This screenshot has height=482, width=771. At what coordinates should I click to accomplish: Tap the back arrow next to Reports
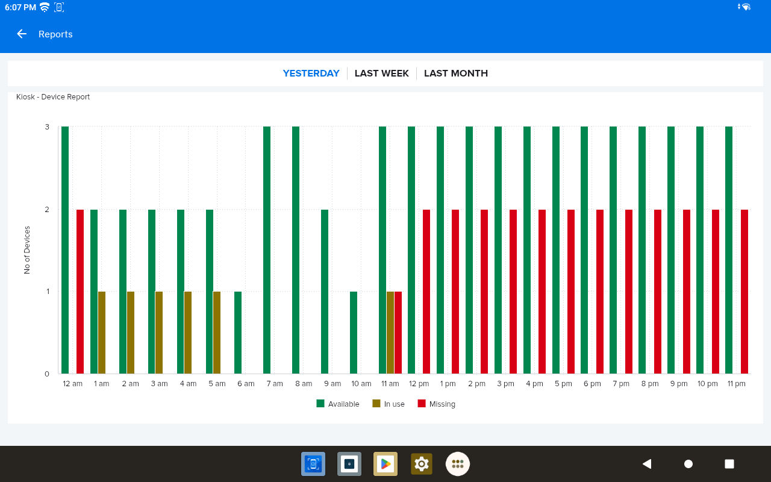[22, 34]
